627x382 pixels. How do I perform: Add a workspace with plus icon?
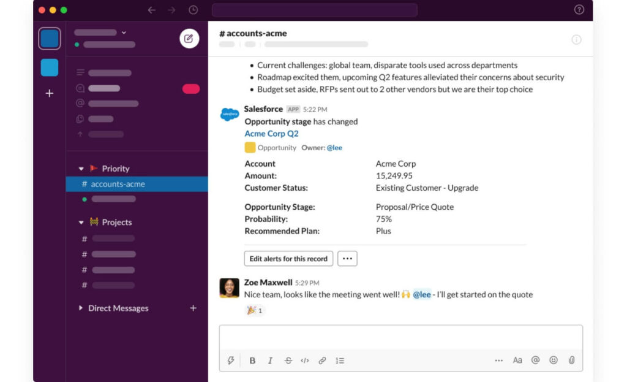click(50, 93)
